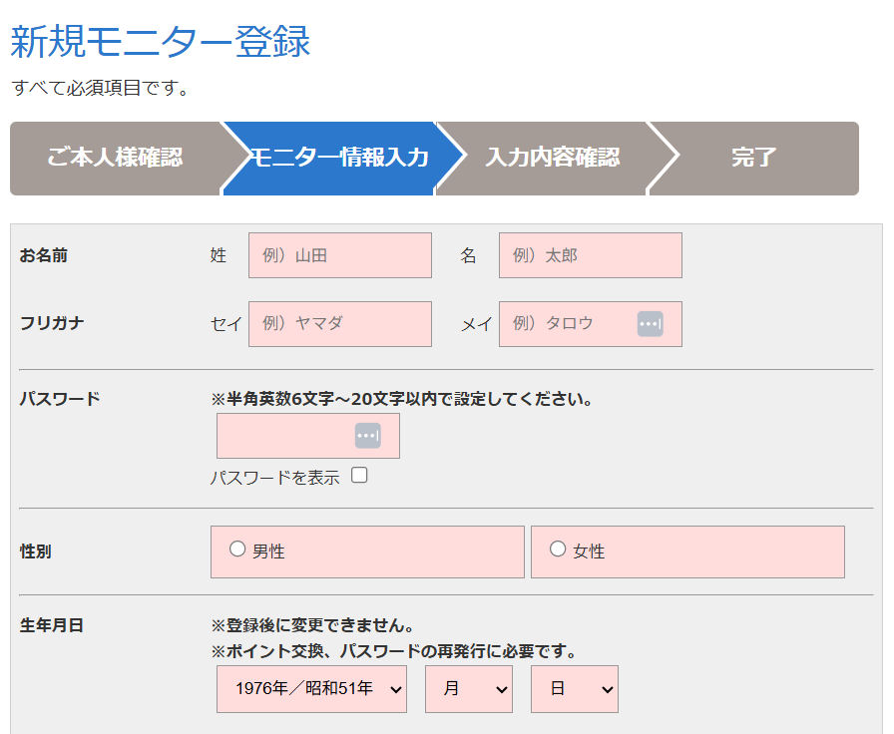Go to ご本人様確認 step
The width and height of the screenshot is (894, 734).
(115, 158)
